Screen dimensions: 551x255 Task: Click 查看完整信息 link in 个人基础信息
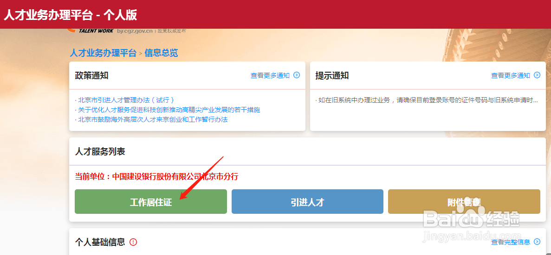[x=510, y=242]
